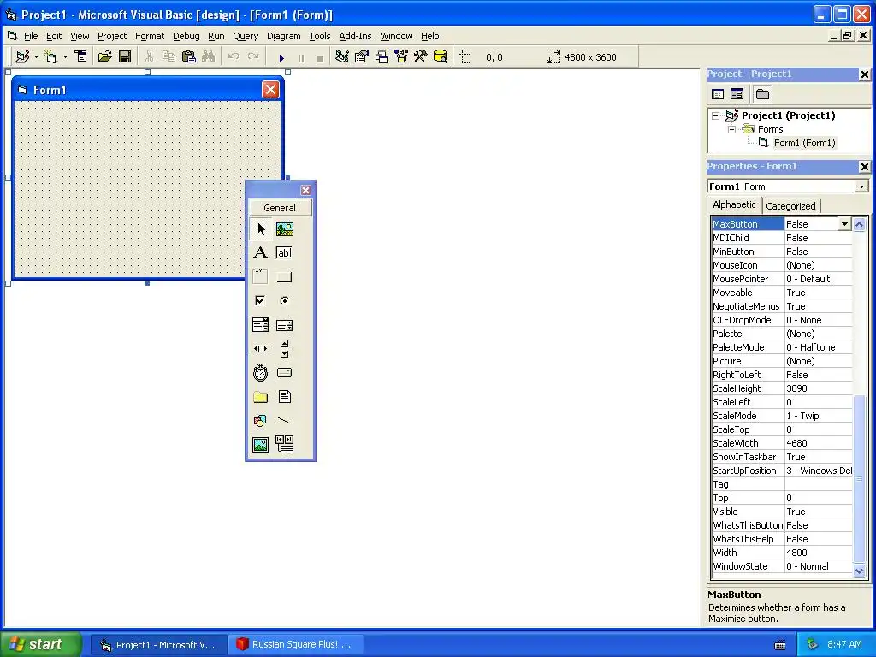Open the Format menu
This screenshot has width=876, height=657.
[x=150, y=36]
